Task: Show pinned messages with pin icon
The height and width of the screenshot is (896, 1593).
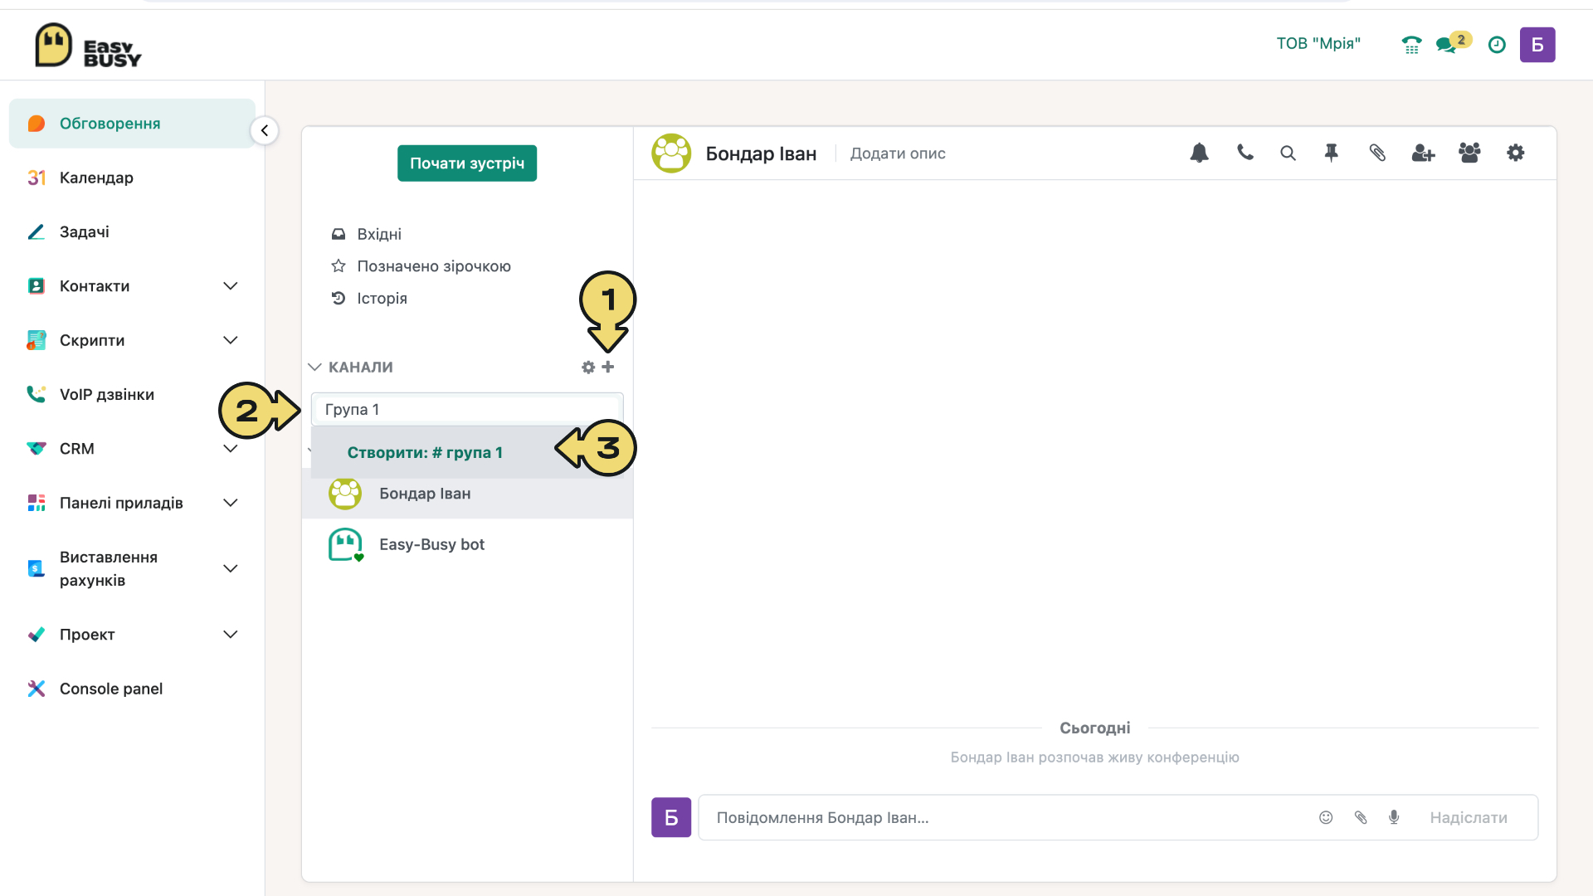Action: 1332,153
